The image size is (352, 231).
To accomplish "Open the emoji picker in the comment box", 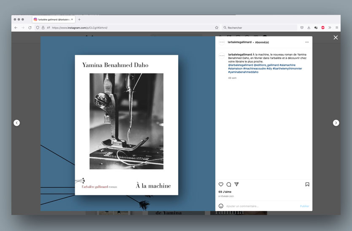I will (x=221, y=206).
